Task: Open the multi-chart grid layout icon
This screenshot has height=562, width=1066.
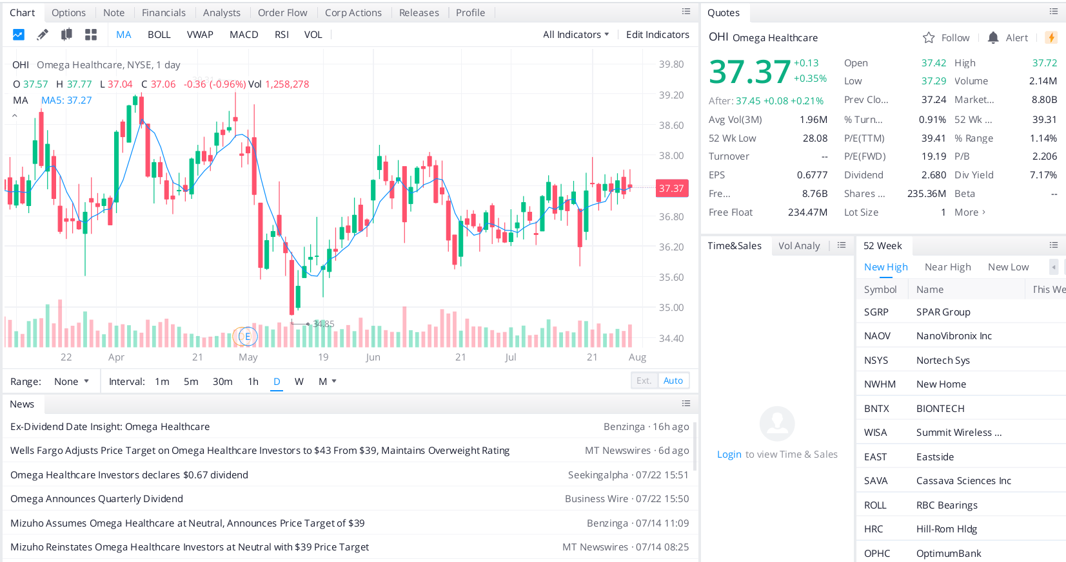Action: pyautogui.click(x=91, y=35)
